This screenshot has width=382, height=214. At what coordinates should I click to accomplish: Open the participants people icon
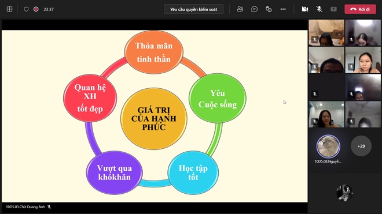click(240, 9)
